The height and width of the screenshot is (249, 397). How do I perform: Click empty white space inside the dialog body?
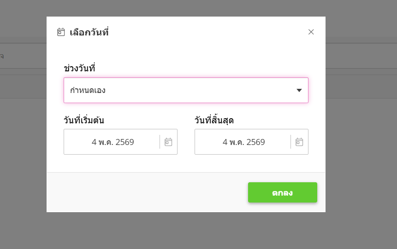click(x=186, y=163)
